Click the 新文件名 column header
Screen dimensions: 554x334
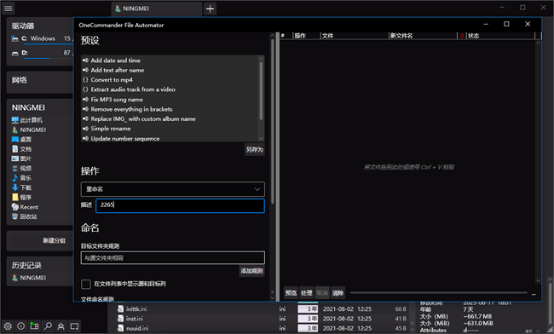pyautogui.click(x=423, y=36)
